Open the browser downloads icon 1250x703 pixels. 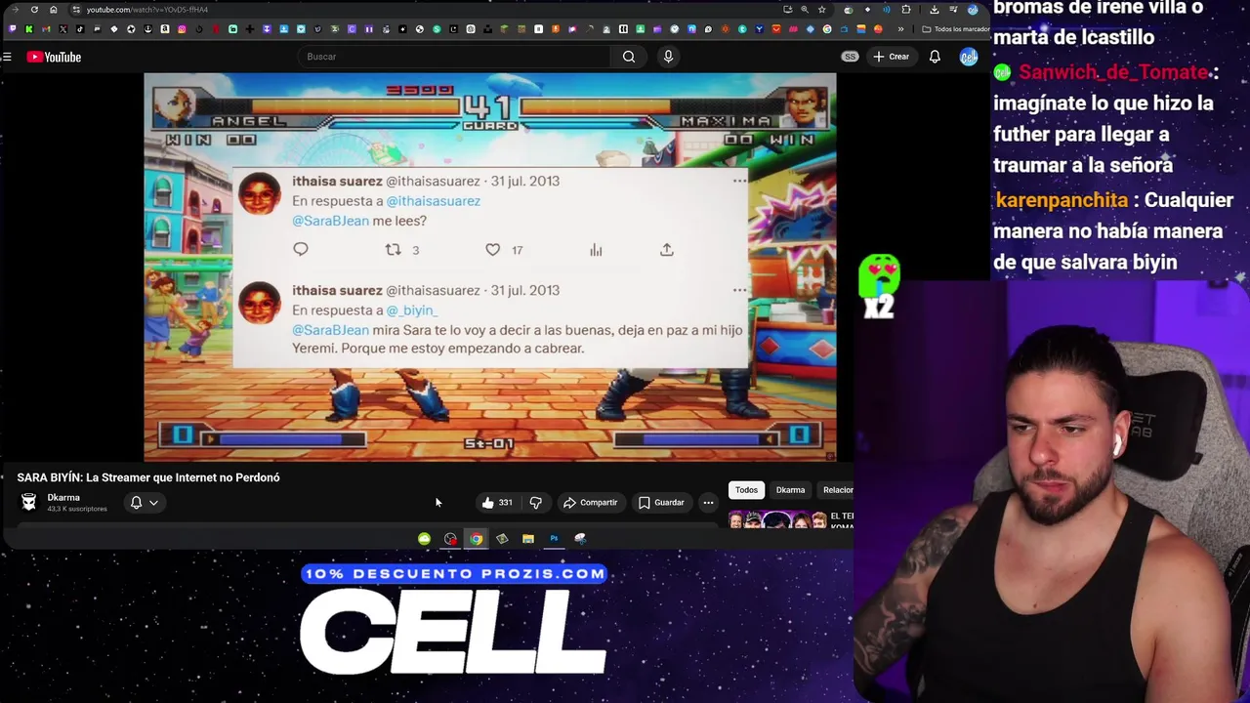click(935, 10)
